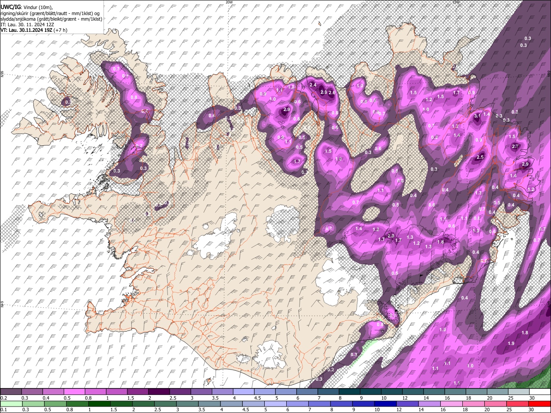Click the '2.8' precipitation value on the map
Image resolution: width=551 pixels, height=413 pixels.
(324, 92)
